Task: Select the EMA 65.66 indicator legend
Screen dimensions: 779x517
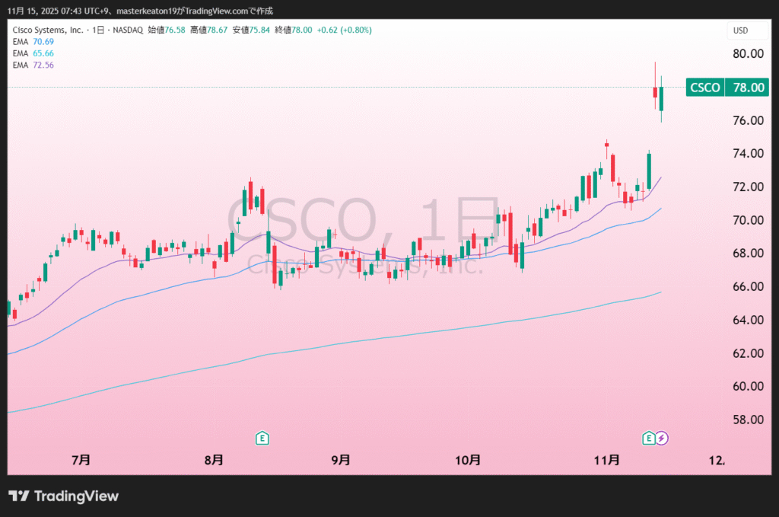Action: coord(33,53)
